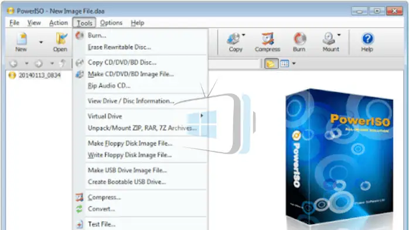Select Erase Rewritable Disc...

(141, 48)
